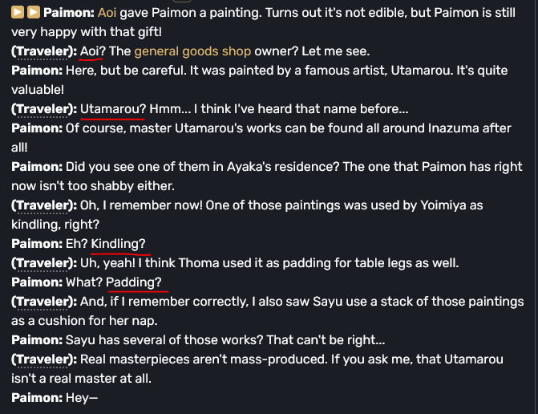Click Traveler label before 'Oh, I remember now'
Image resolution: width=538 pixels, height=414 pixels.
point(44,205)
